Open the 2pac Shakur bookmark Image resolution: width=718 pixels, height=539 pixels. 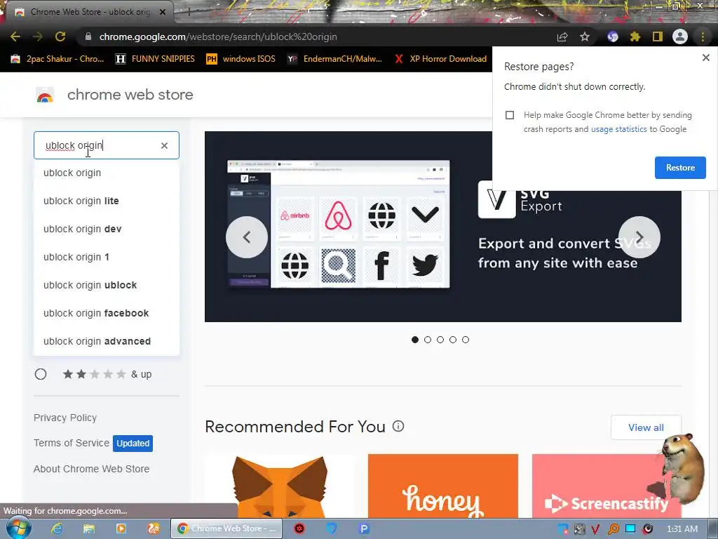coord(57,59)
